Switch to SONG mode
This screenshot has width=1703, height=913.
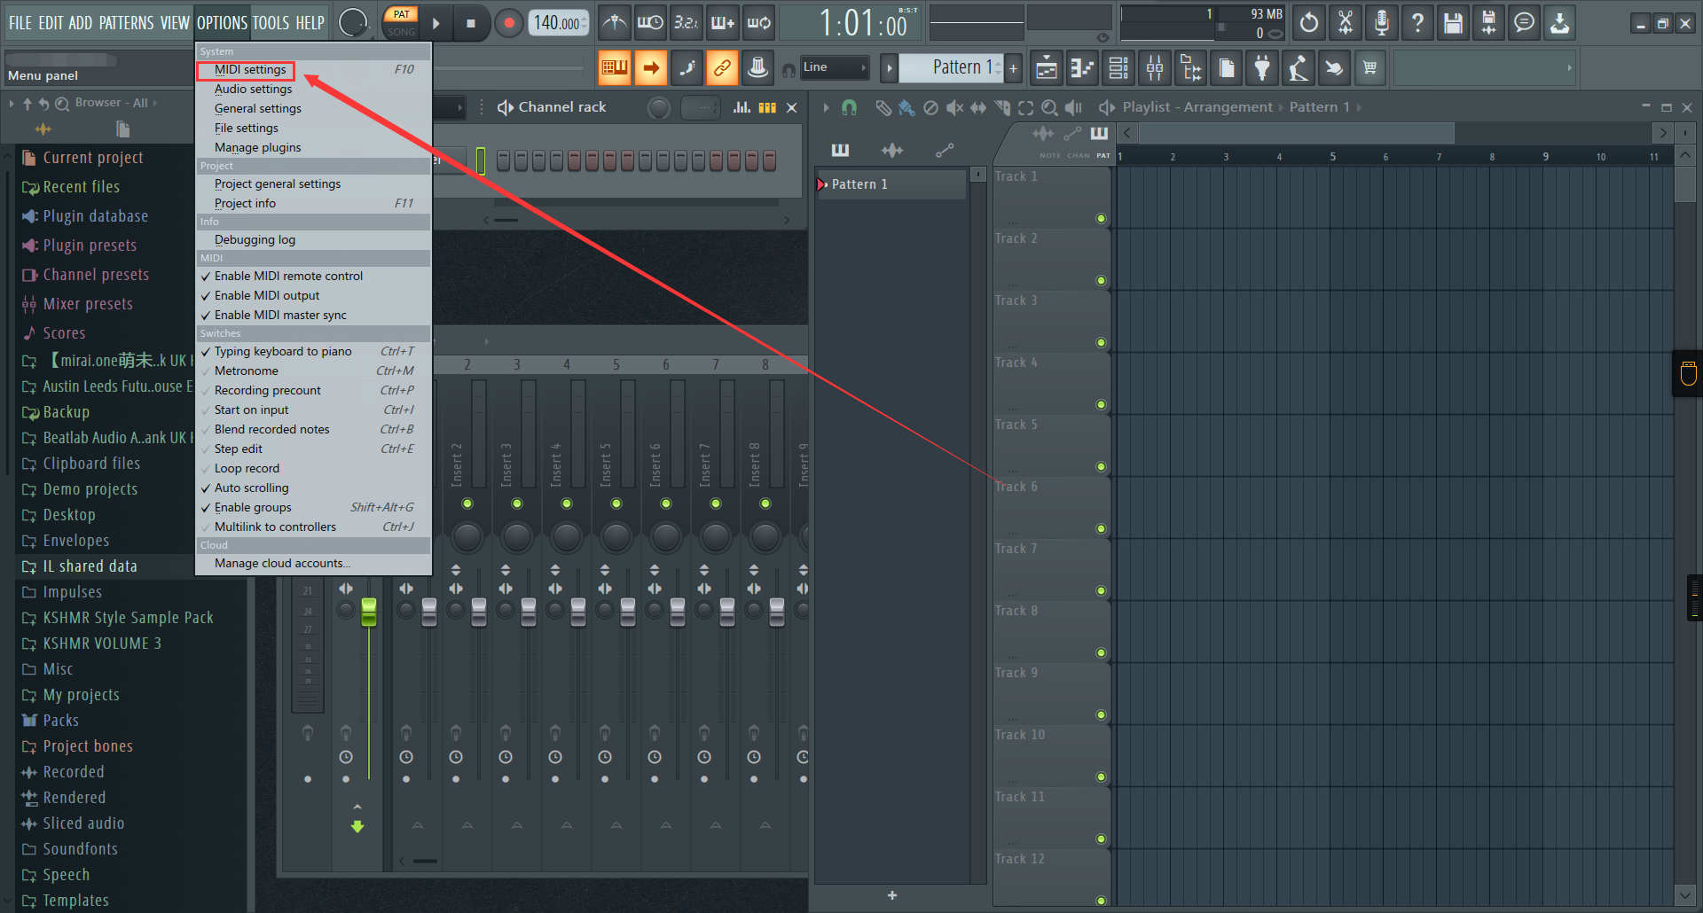(x=401, y=32)
